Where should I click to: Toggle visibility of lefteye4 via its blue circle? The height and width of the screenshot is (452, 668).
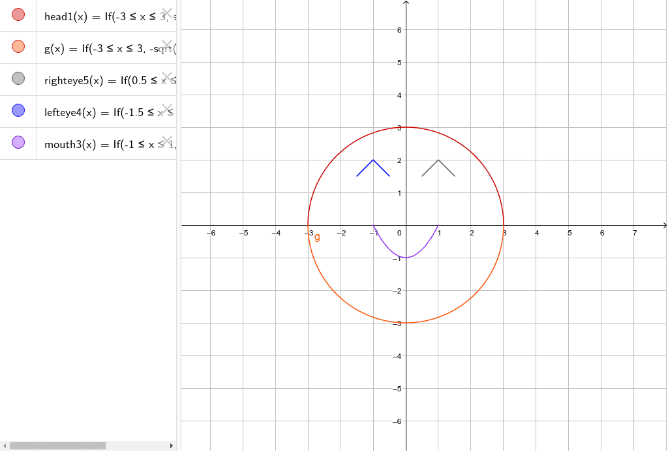[18, 111]
